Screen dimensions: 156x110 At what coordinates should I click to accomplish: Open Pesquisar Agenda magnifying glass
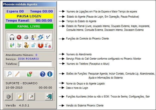point(9,74)
